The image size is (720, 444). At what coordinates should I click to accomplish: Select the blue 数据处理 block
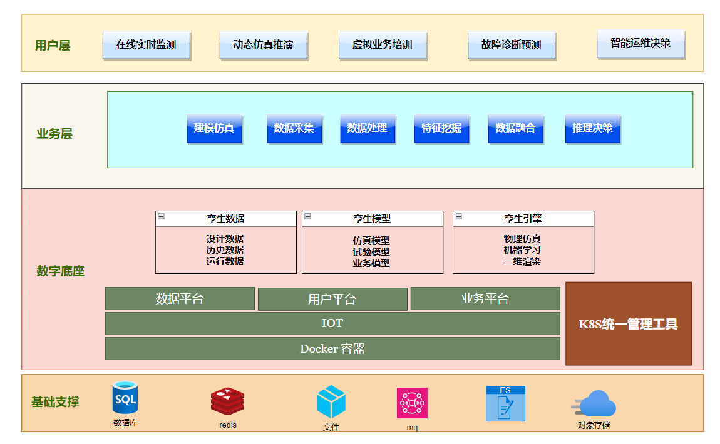pos(368,129)
